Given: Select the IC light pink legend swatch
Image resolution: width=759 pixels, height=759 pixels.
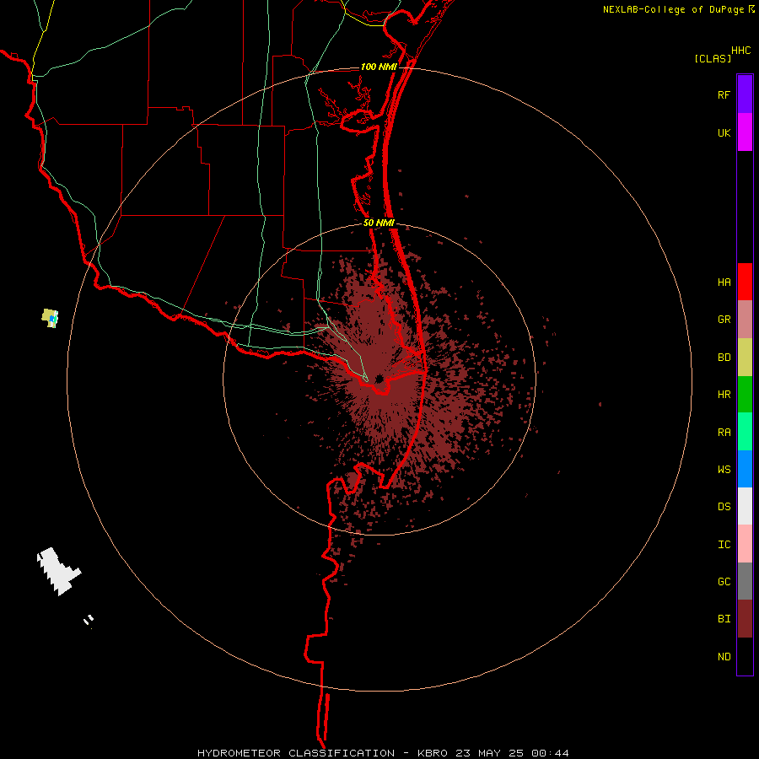Looking at the screenshot, I should (x=745, y=544).
